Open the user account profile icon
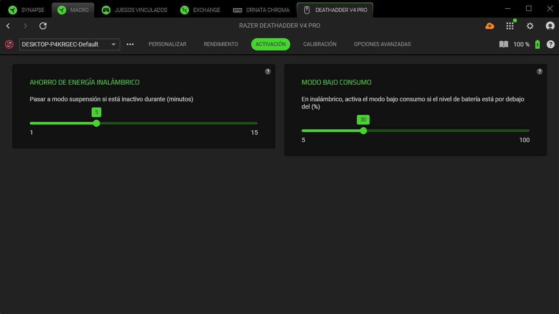This screenshot has width=559, height=314. (x=550, y=26)
